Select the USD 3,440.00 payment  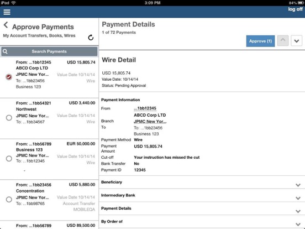point(9,118)
